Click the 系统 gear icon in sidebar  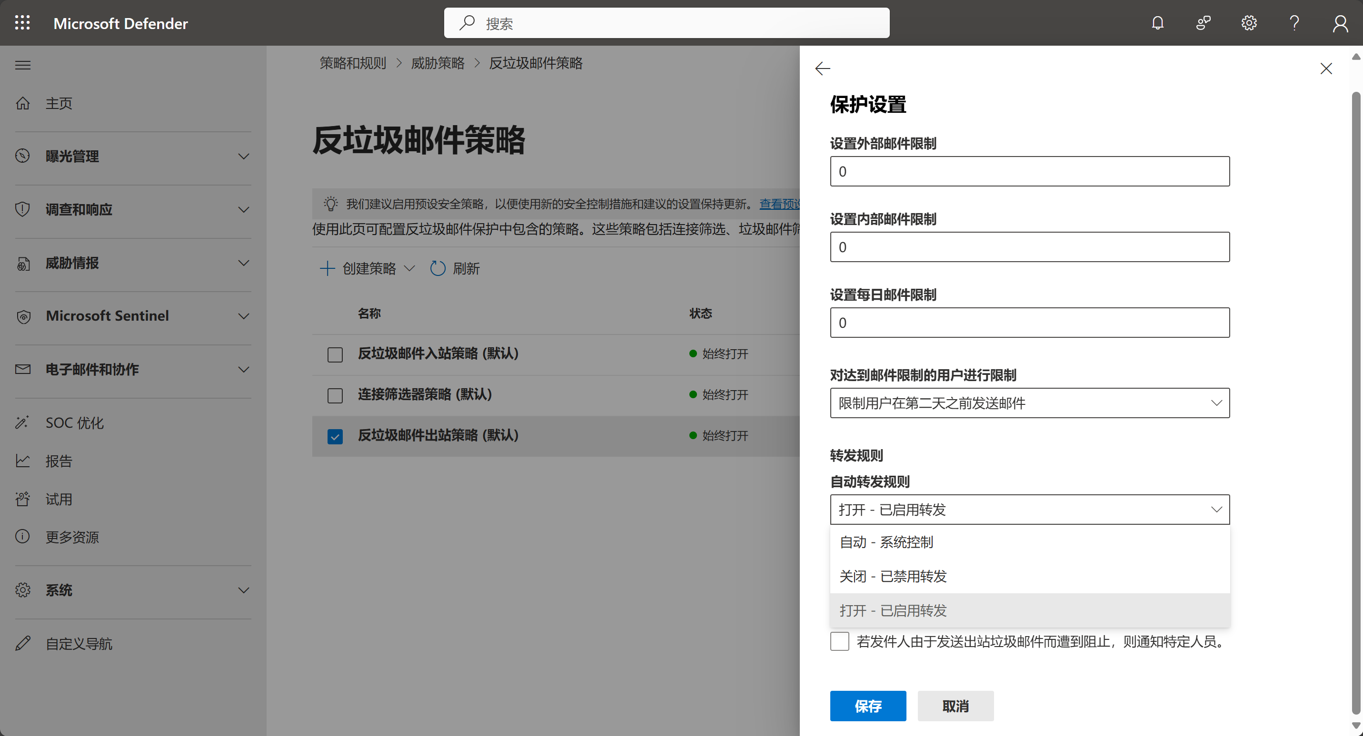point(23,590)
